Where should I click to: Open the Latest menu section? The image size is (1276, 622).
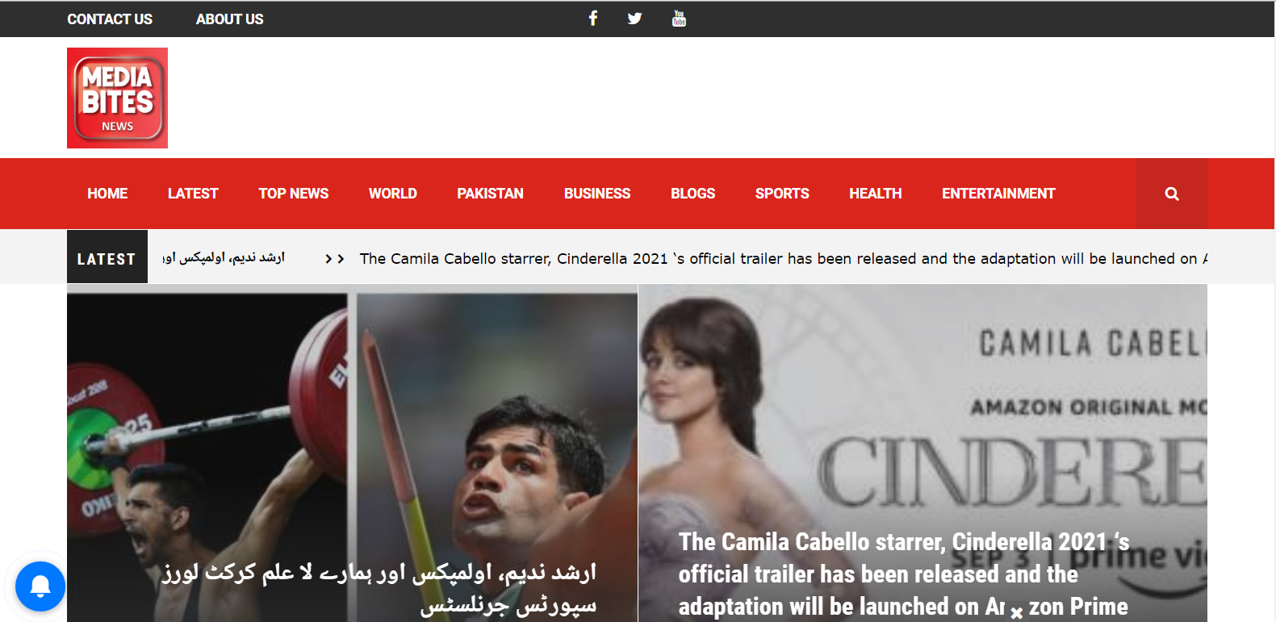193,194
